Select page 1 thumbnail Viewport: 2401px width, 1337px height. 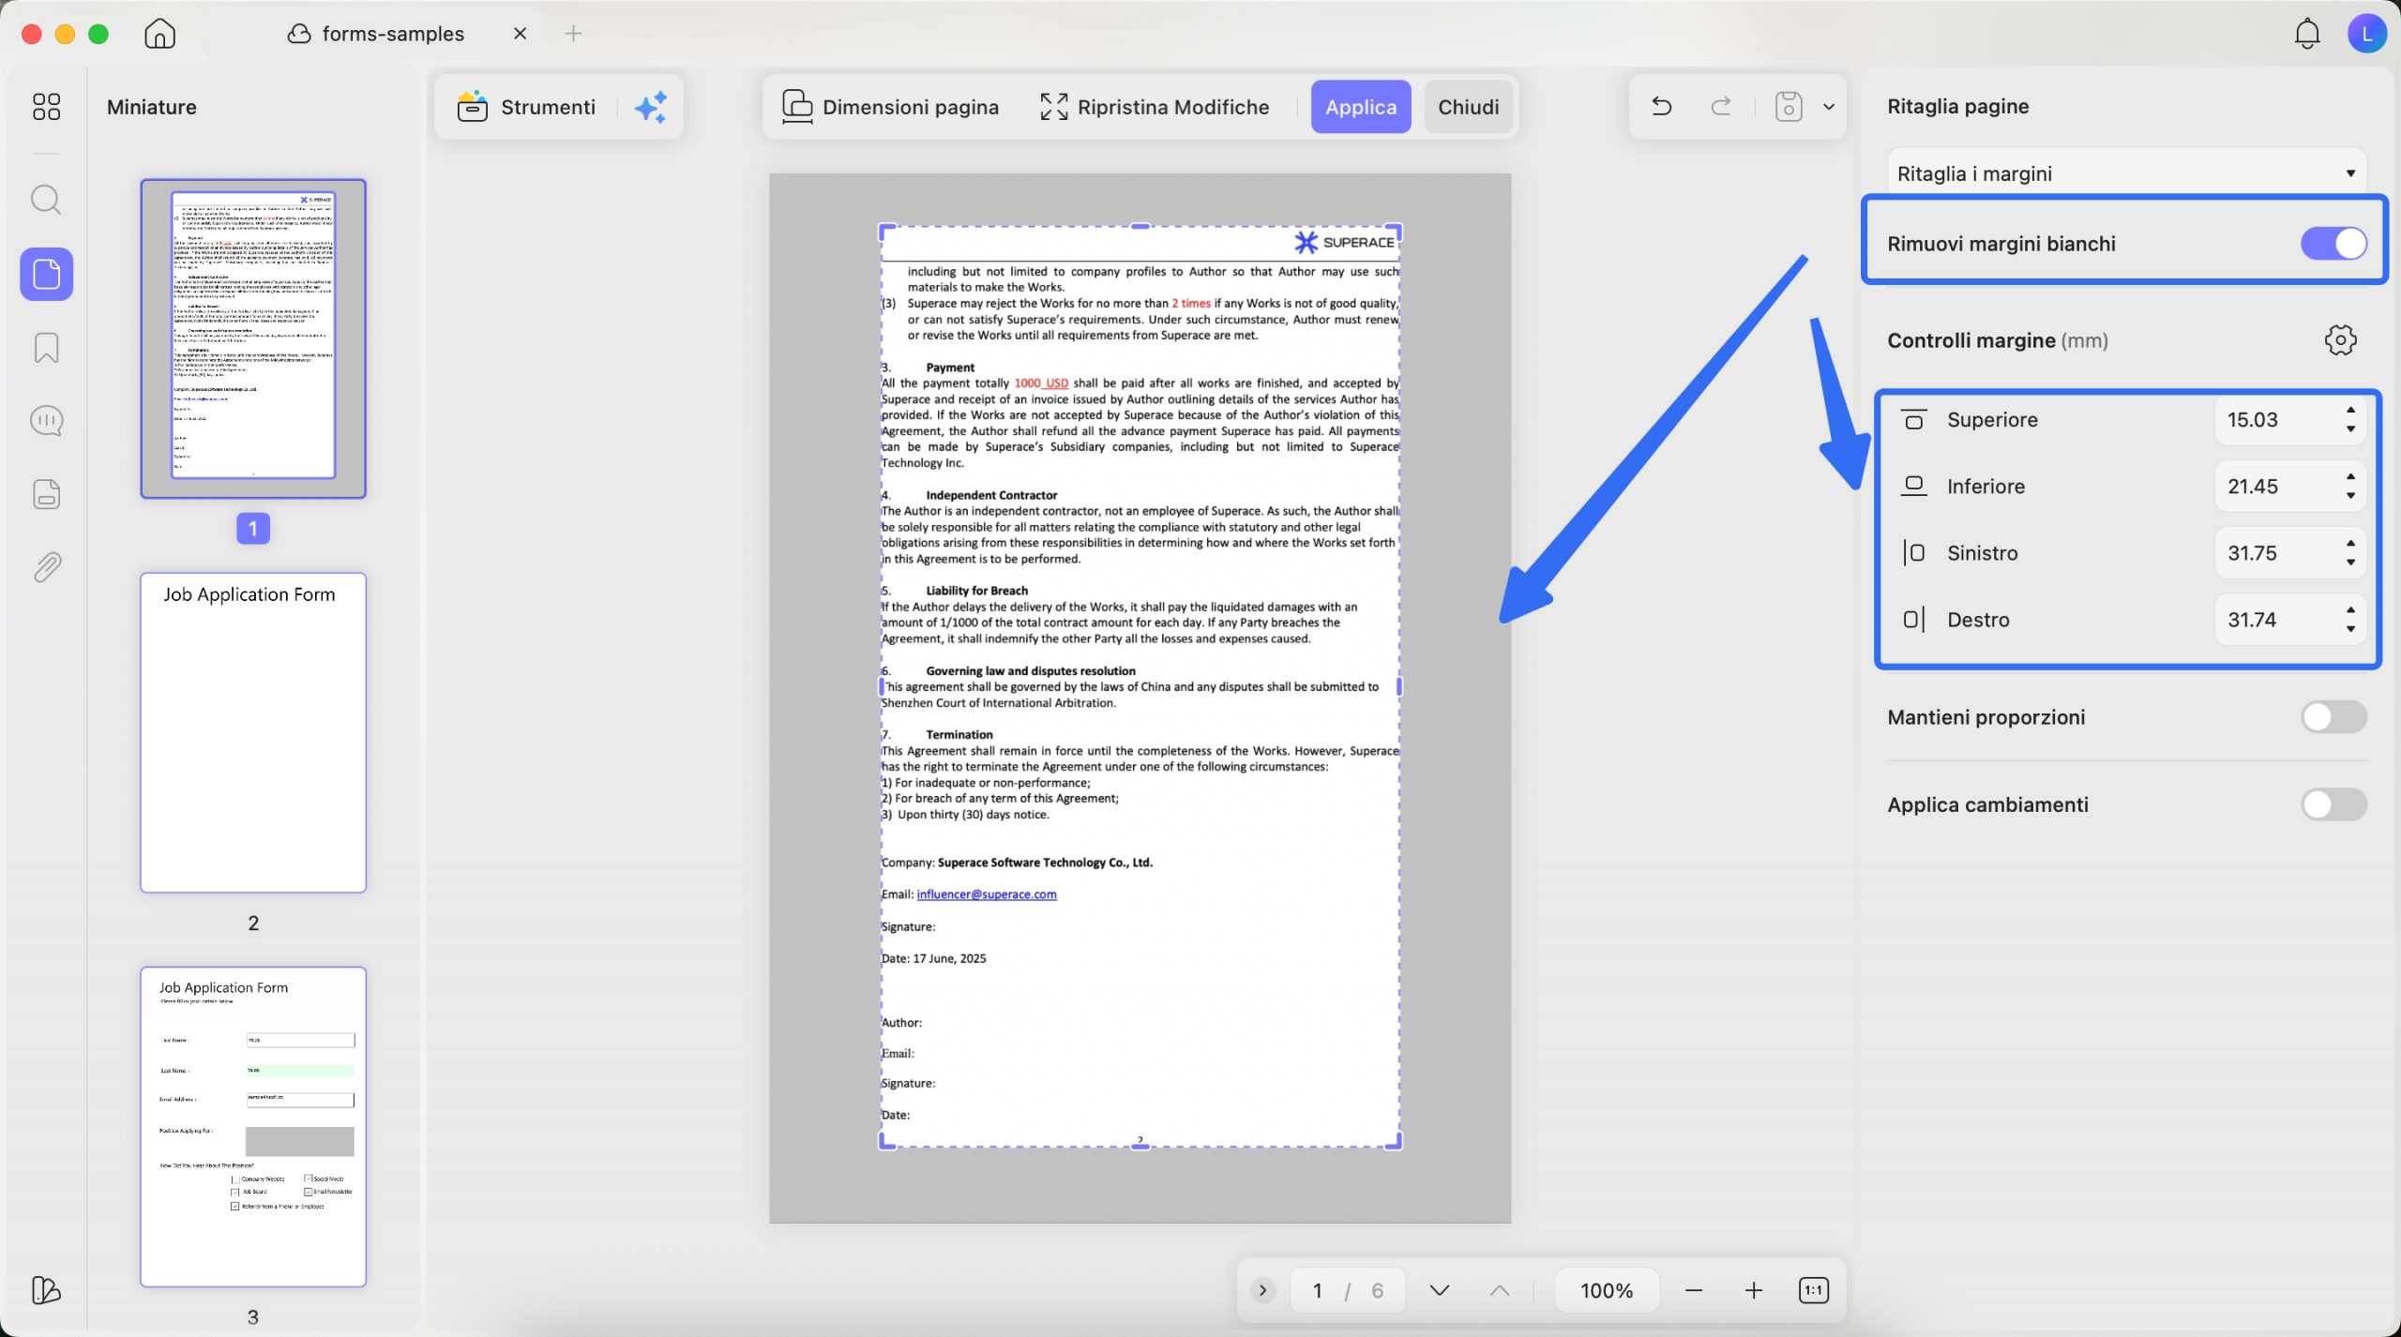click(253, 338)
